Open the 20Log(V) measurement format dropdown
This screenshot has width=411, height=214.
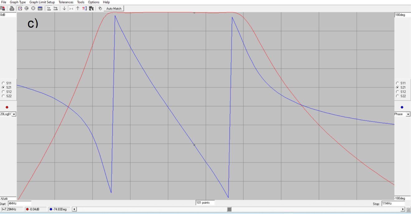click(13, 114)
